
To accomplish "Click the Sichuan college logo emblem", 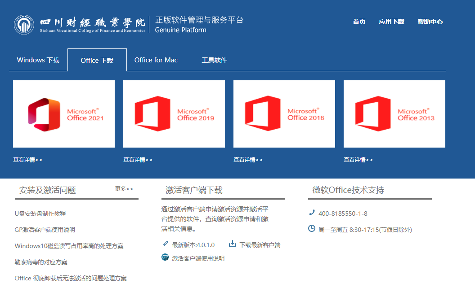I will coord(23,25).
